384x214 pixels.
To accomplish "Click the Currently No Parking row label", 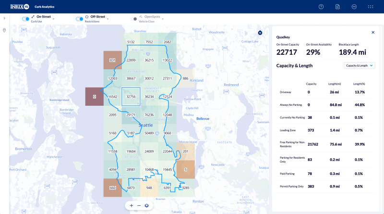I will [292, 117].
